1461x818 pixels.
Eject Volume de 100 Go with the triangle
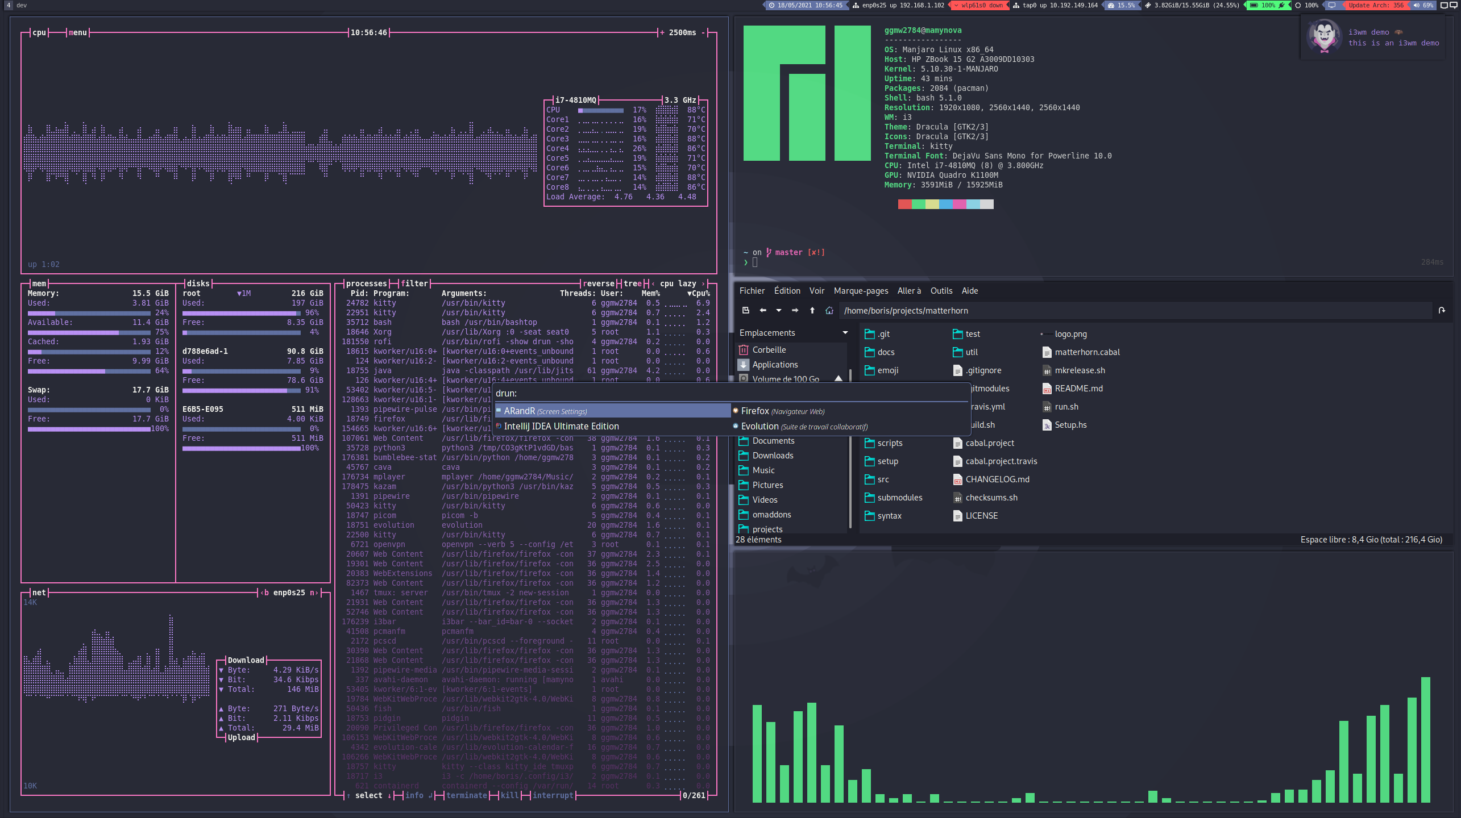point(838,378)
